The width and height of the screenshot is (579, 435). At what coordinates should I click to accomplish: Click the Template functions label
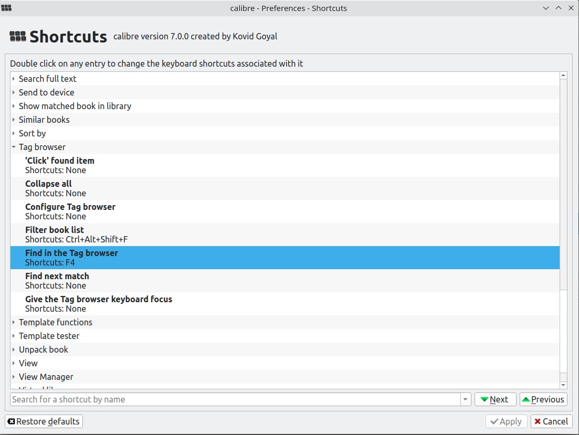56,322
